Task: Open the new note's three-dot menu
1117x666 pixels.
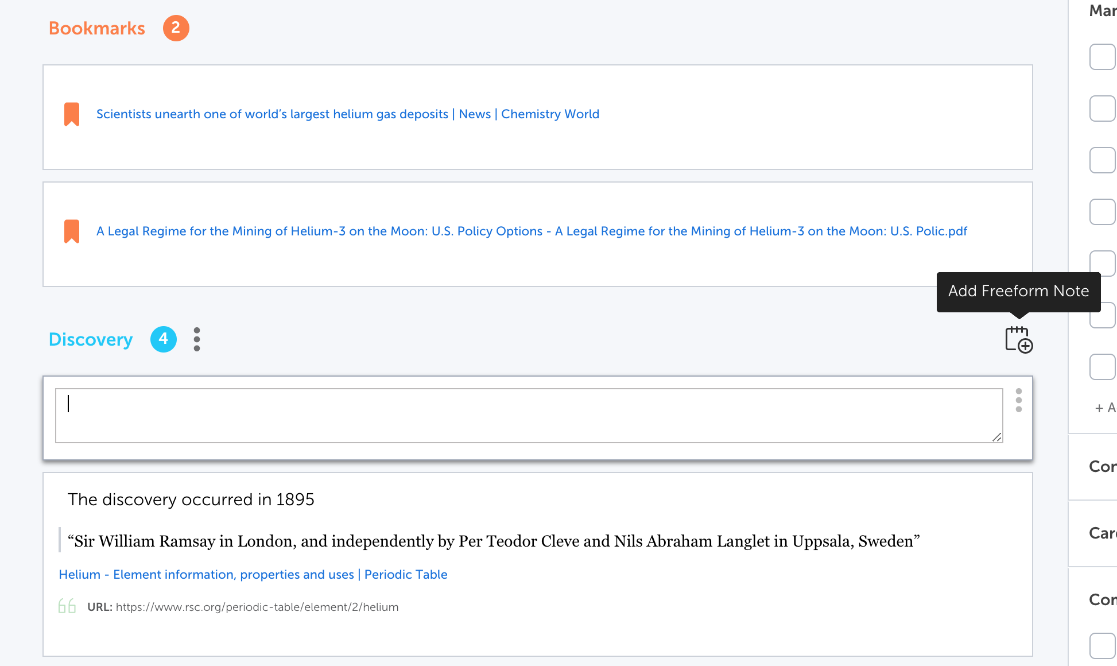Action: point(1018,400)
